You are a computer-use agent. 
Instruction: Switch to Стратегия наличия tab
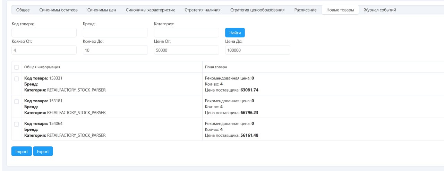point(203,10)
